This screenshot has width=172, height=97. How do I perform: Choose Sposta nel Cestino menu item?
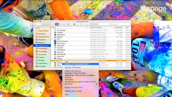tap(80, 68)
